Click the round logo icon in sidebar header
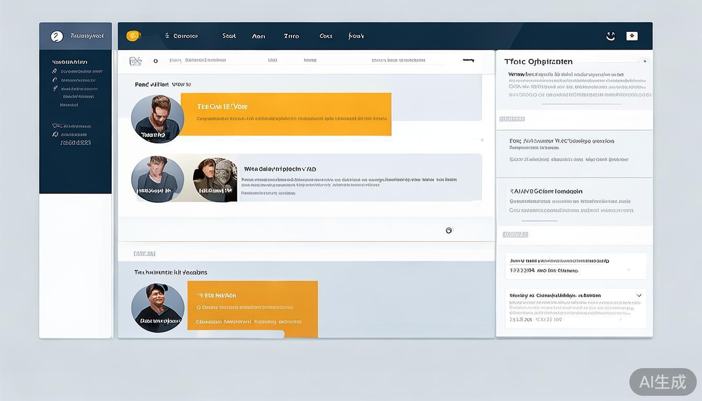The image size is (702, 401). point(57,36)
